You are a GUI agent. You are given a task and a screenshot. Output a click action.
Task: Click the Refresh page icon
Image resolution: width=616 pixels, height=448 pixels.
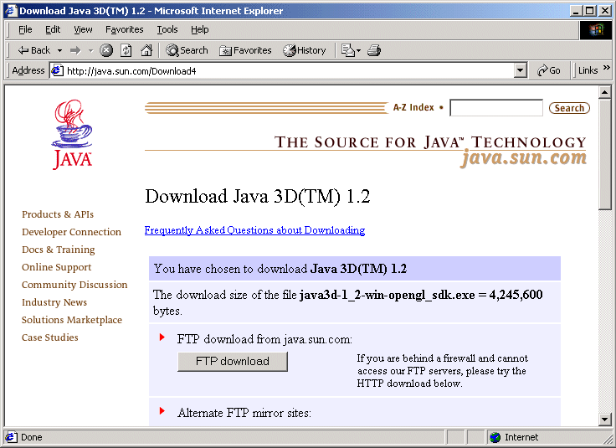click(126, 50)
